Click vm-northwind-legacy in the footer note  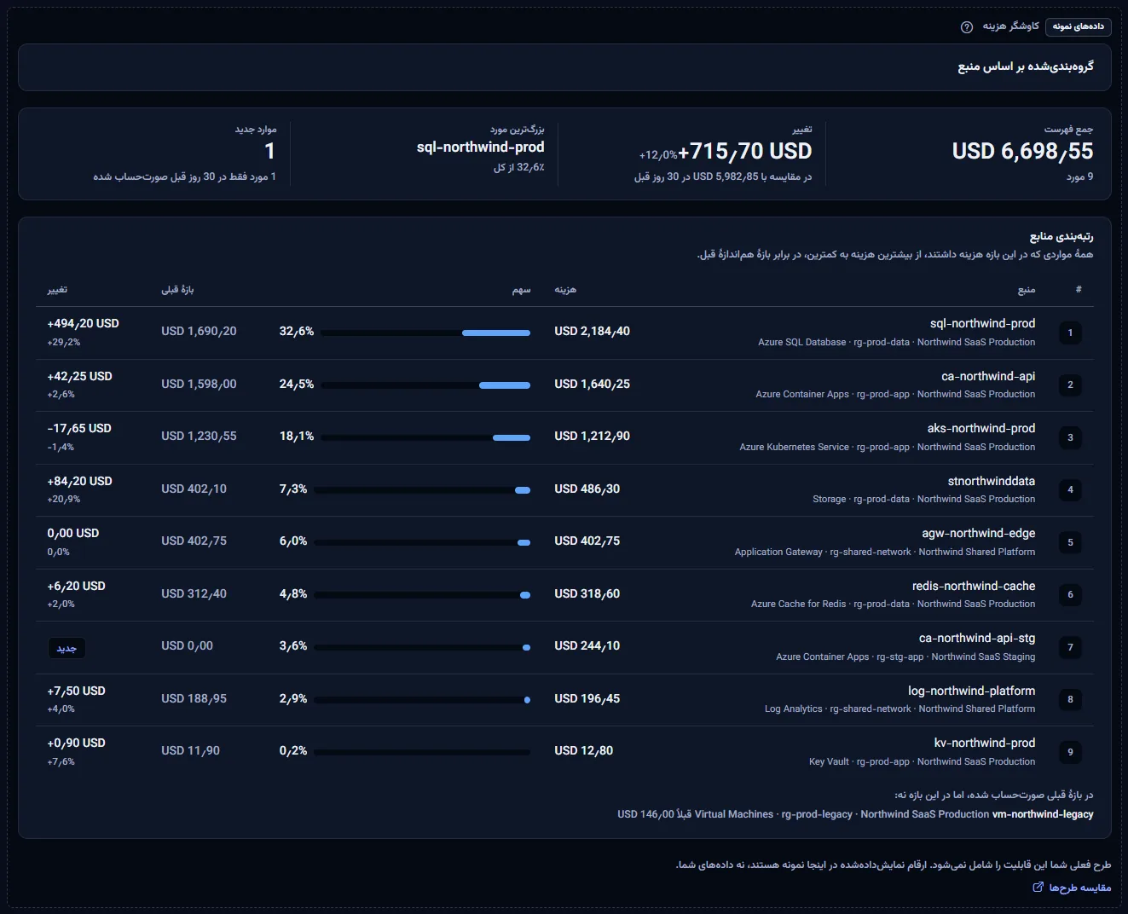click(1043, 814)
